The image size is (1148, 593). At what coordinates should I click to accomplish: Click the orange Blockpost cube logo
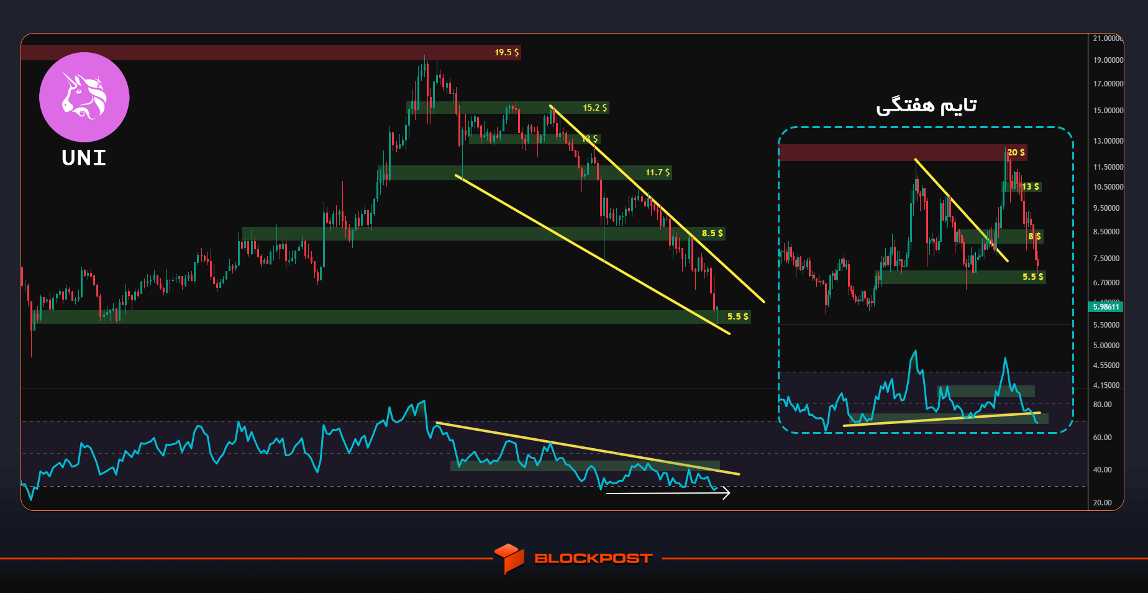click(510, 558)
